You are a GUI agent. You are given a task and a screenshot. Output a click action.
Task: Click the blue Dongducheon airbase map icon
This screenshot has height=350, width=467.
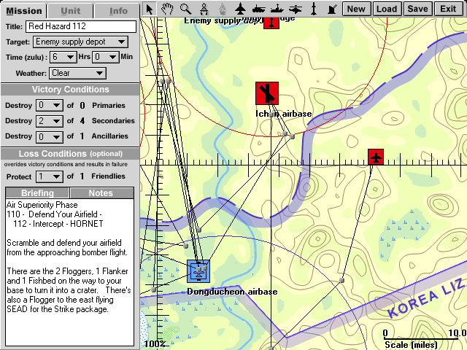point(199,271)
